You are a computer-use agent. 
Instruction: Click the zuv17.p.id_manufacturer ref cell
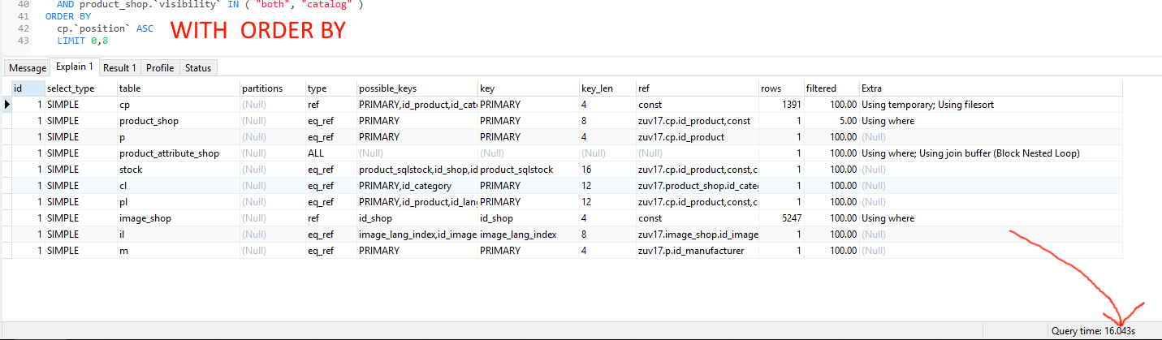click(x=691, y=251)
